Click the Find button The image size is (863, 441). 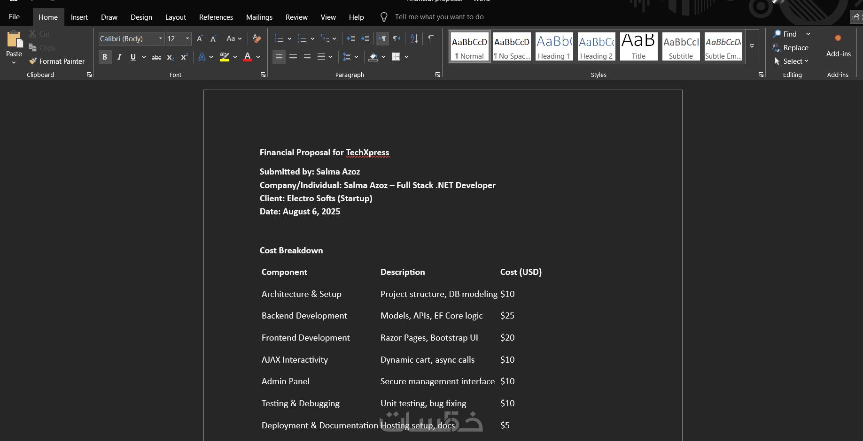click(x=785, y=34)
